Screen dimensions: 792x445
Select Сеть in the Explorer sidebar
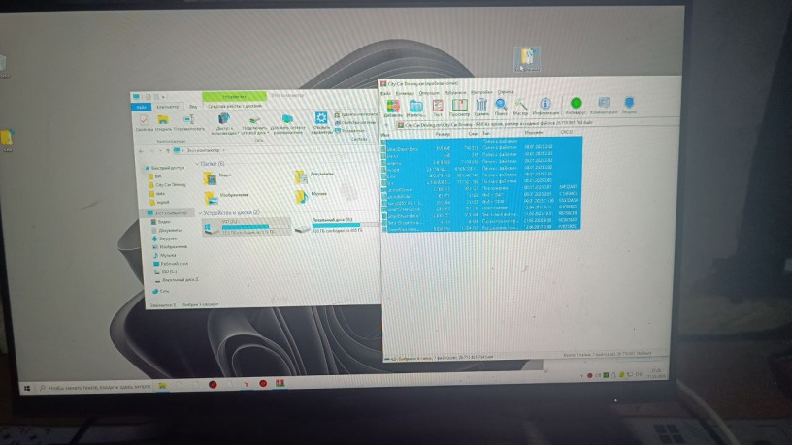click(x=160, y=291)
